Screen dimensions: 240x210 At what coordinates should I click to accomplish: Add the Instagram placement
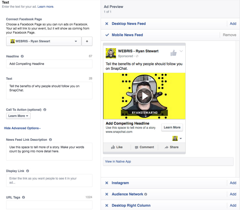click(x=233, y=183)
